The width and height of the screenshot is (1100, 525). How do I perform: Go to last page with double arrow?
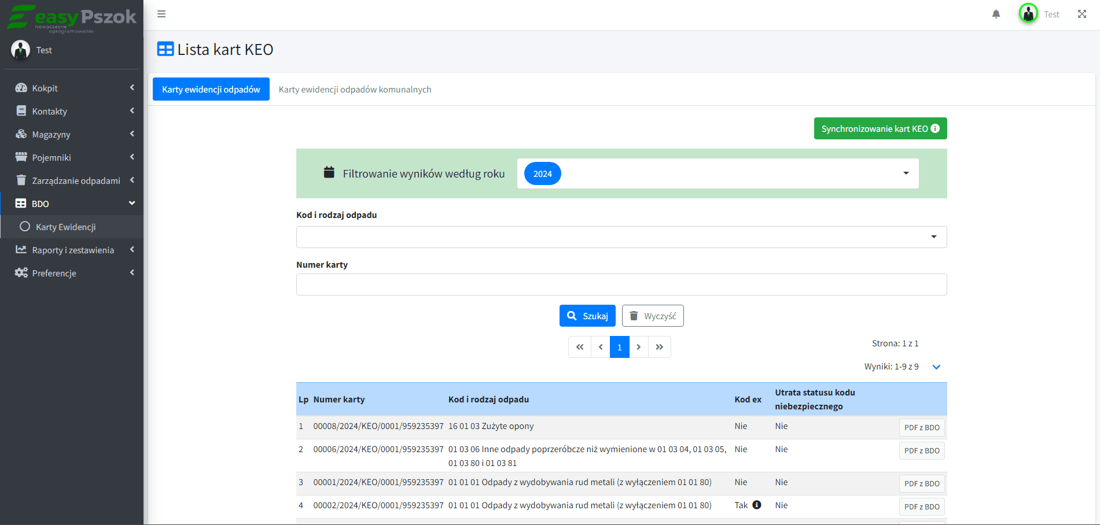659,347
